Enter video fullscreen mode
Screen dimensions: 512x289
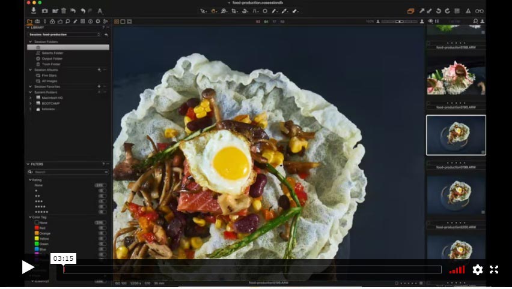[x=494, y=269]
